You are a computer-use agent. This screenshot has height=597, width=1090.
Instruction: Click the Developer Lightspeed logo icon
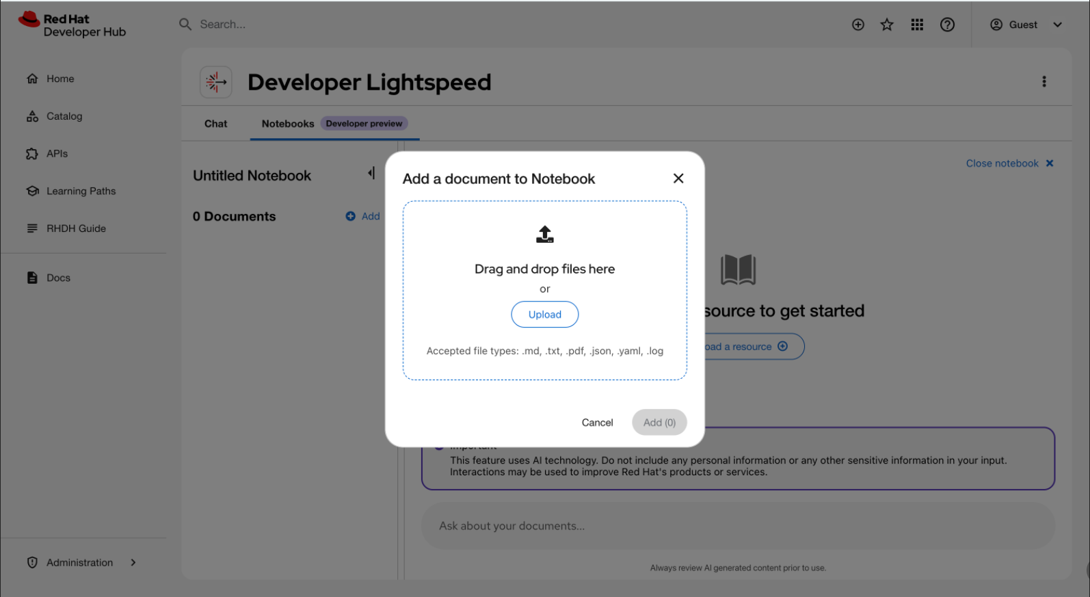tap(216, 82)
